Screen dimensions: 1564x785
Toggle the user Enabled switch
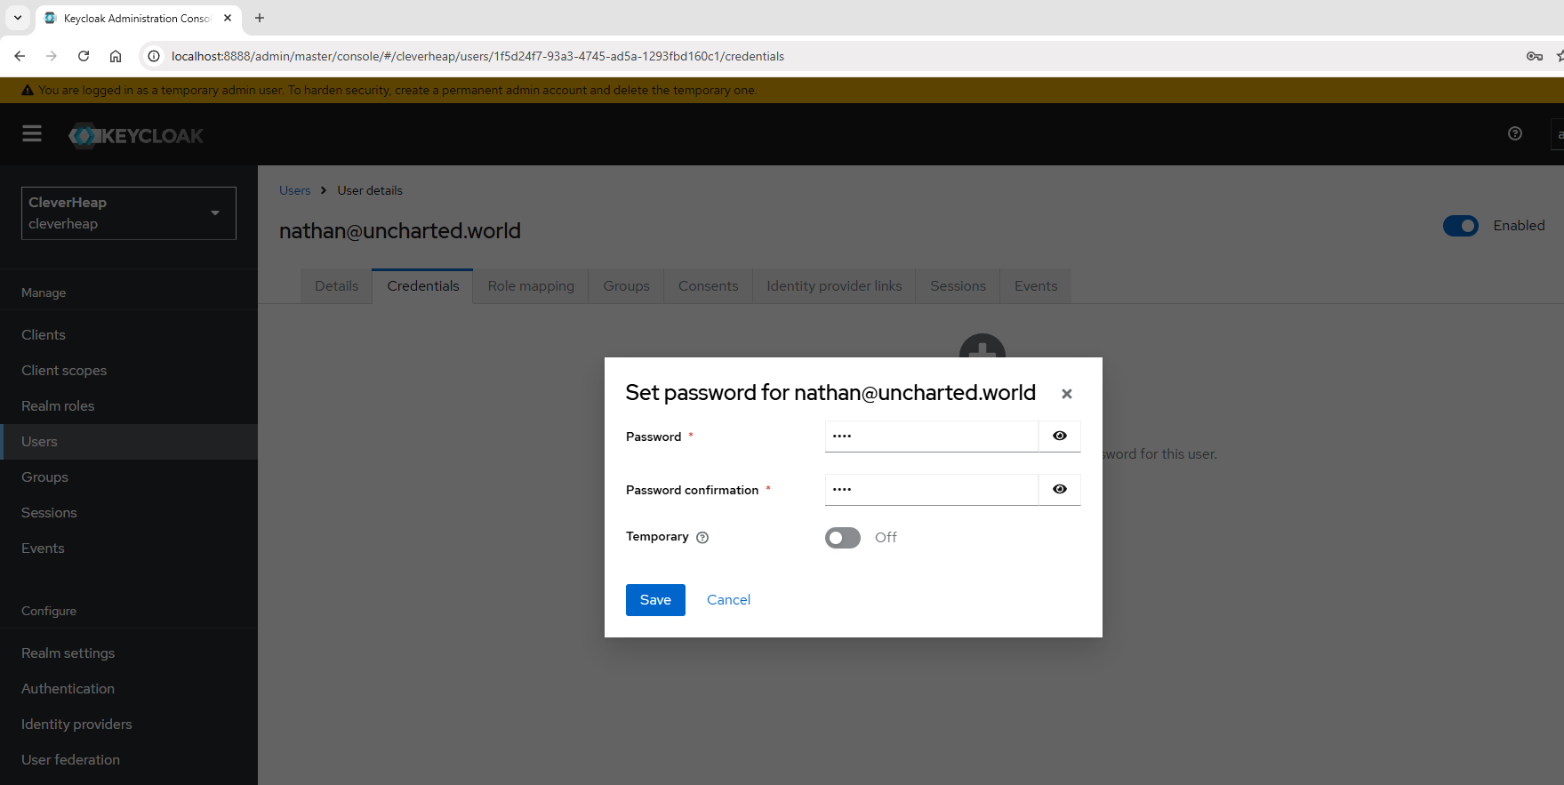pos(1461,226)
